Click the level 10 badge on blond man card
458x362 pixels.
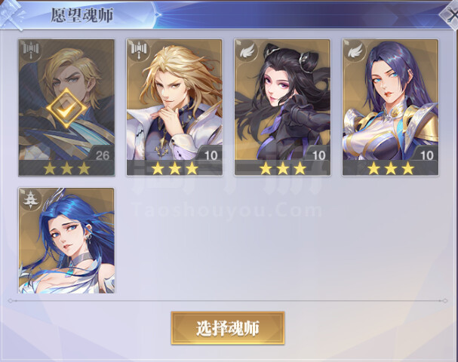pos(211,155)
